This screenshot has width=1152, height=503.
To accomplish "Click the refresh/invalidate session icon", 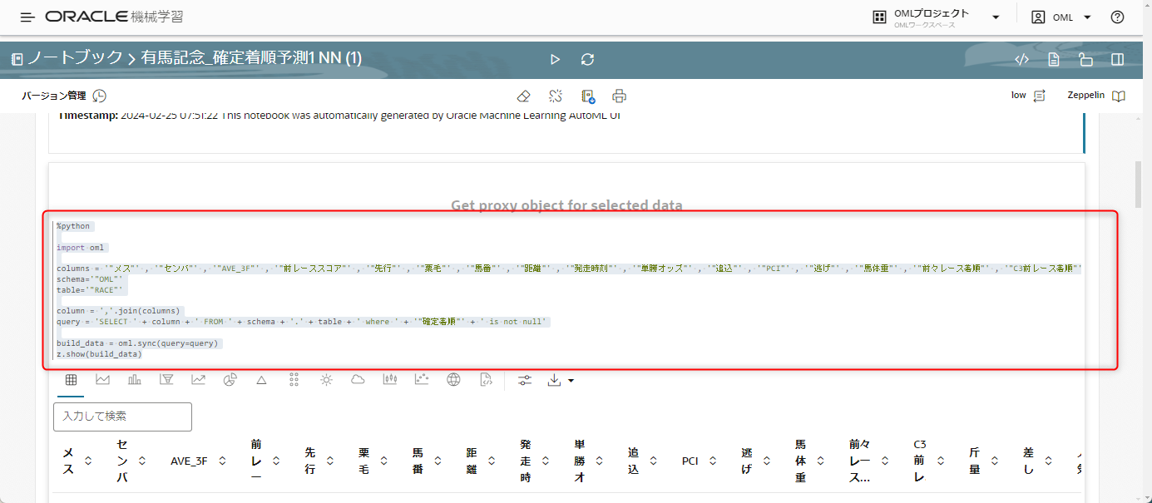I will [x=588, y=59].
